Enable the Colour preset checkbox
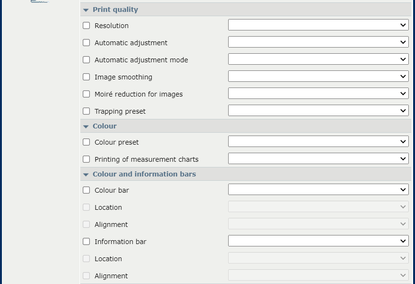This screenshot has width=415, height=284. (86, 142)
